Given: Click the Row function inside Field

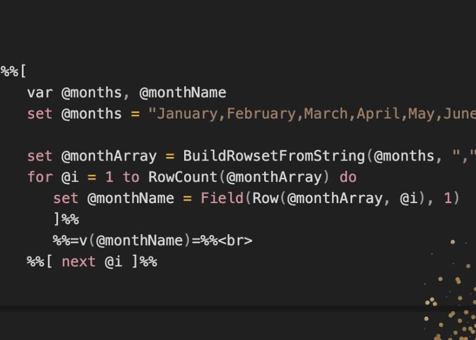Looking at the screenshot, I should pyautogui.click(x=265, y=198).
